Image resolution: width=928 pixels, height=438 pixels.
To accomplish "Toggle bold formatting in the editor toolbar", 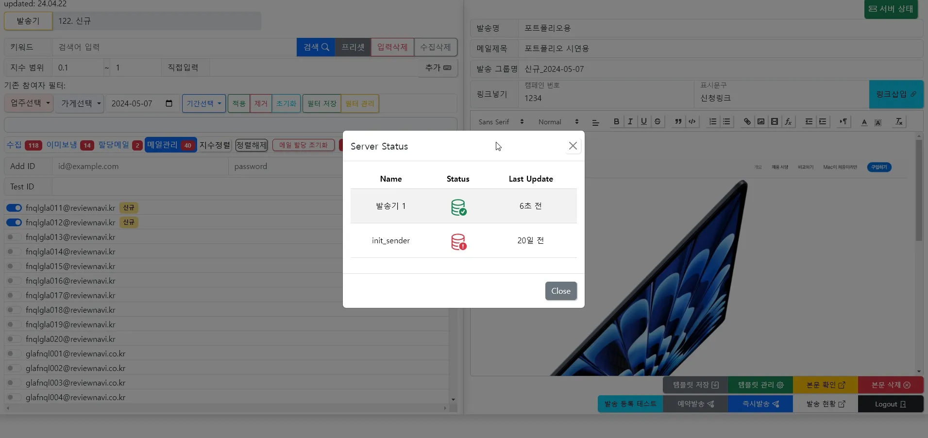I will [616, 121].
